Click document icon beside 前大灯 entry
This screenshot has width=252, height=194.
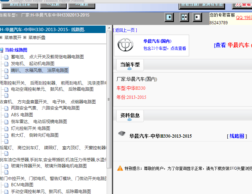tap(6, 135)
